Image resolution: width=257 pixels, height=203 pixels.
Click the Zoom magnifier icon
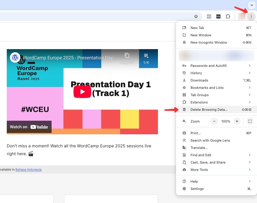(x=184, y=121)
